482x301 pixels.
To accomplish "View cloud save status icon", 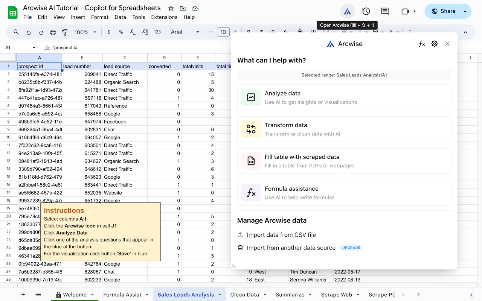I will click(195, 8).
